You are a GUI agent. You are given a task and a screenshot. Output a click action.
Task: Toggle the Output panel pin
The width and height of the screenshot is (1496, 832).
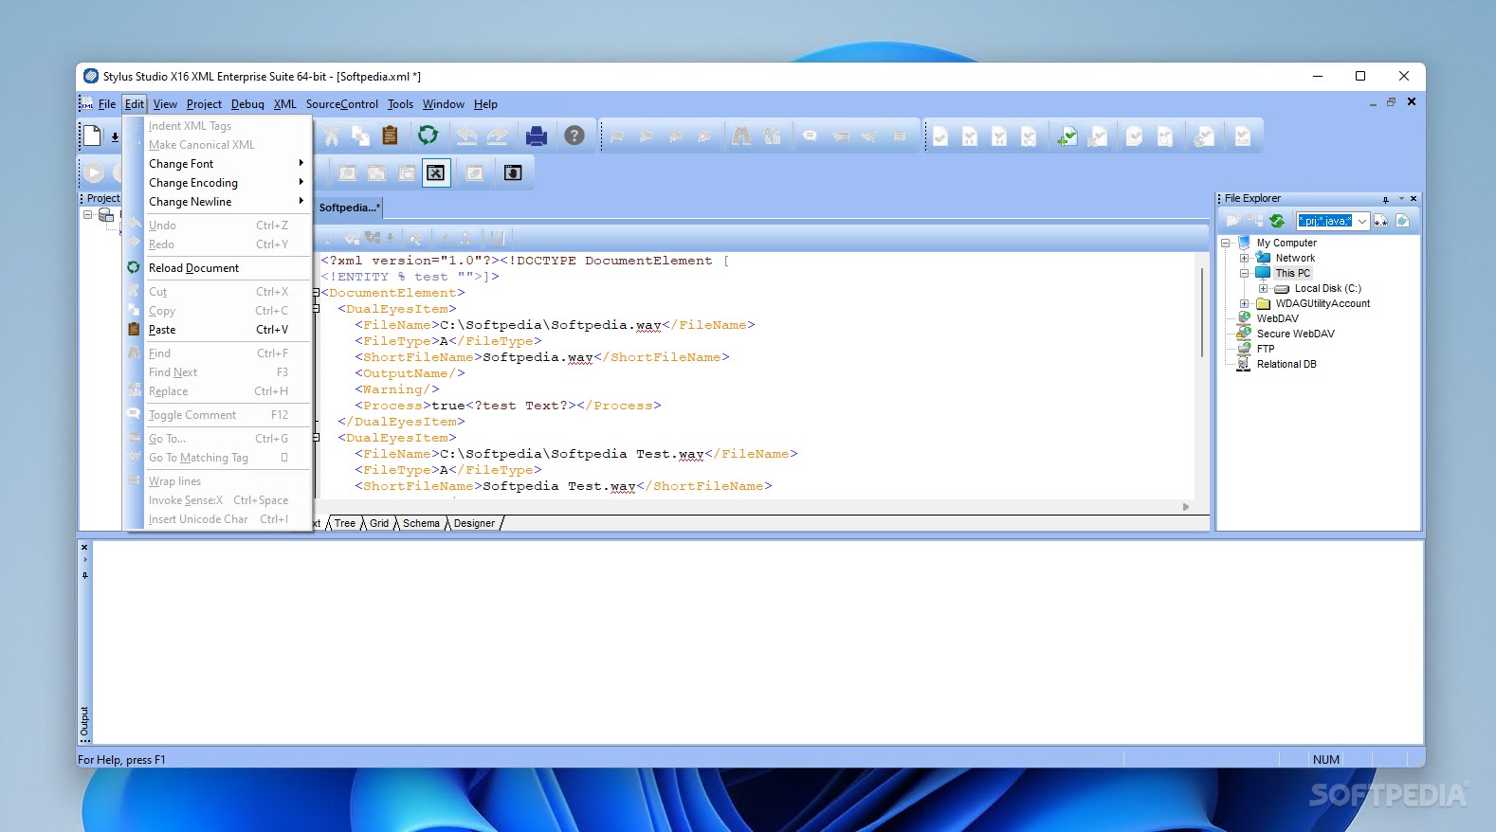pos(84,575)
